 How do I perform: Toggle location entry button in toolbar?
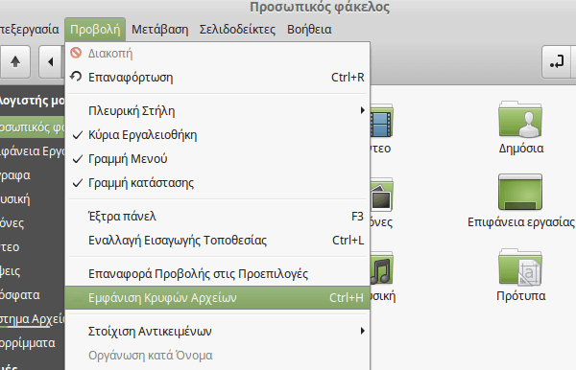tap(557, 61)
